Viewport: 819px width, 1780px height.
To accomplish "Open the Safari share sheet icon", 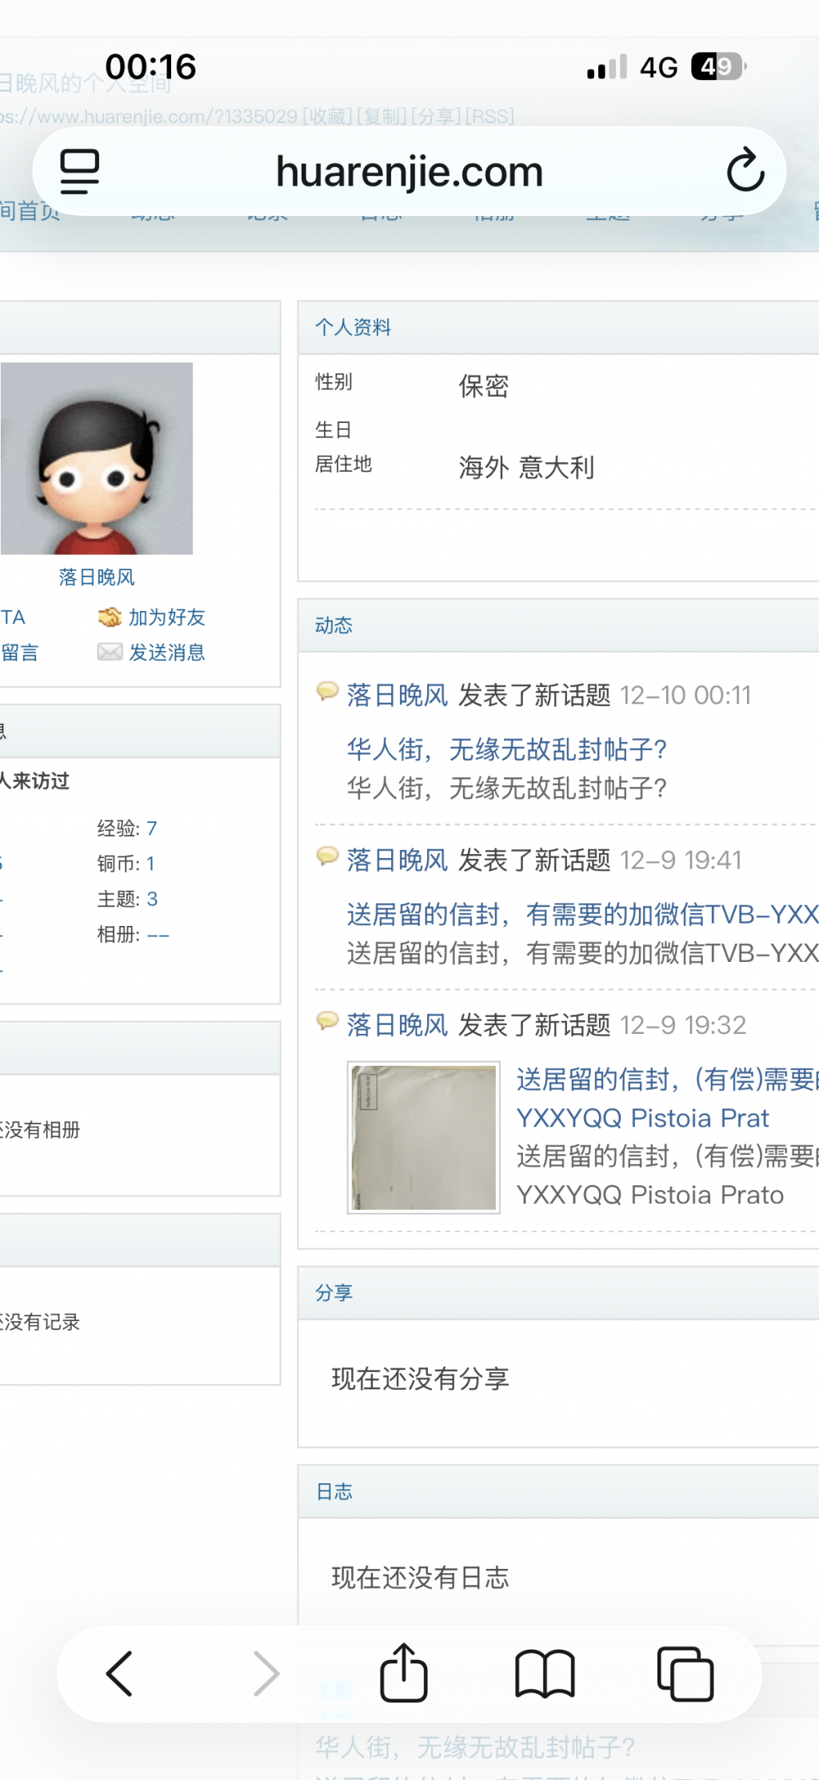I will point(403,1672).
